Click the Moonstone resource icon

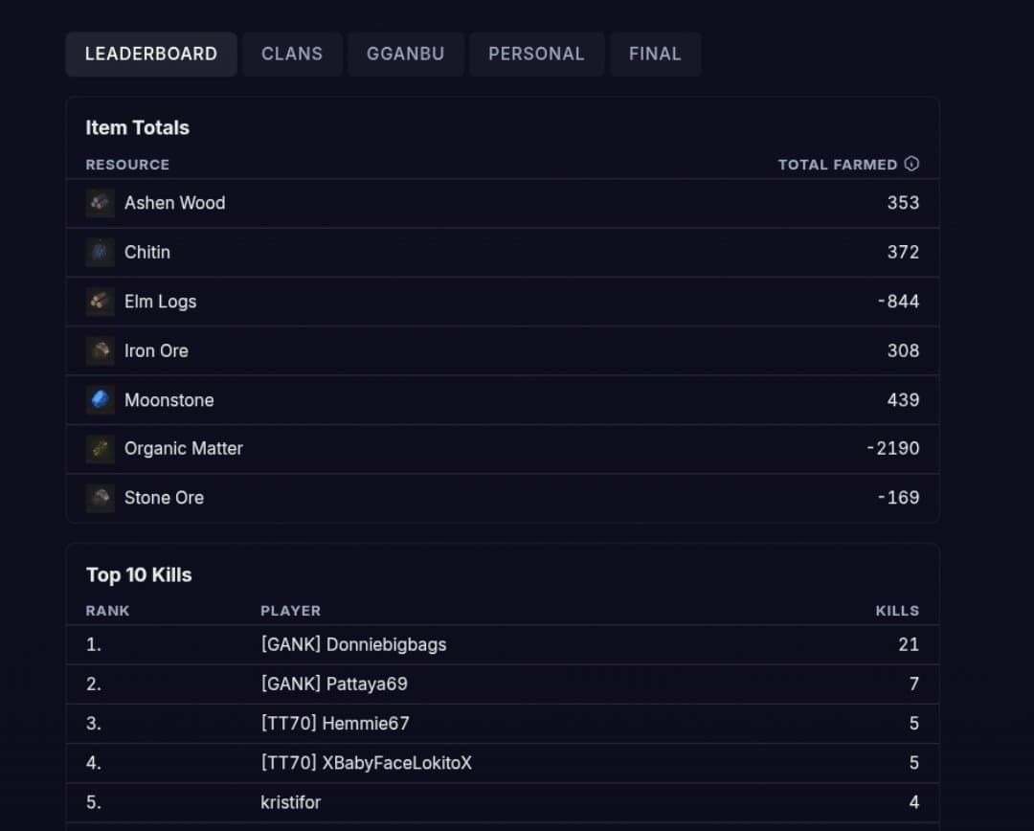(x=100, y=399)
